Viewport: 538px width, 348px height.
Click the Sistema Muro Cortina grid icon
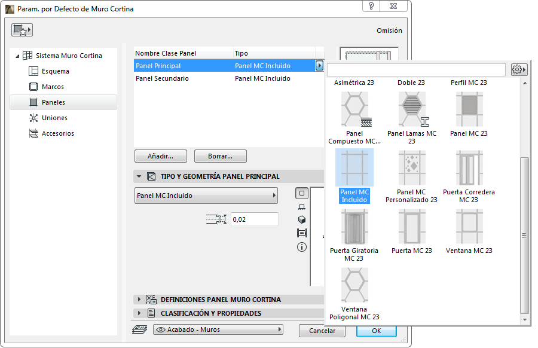pyautogui.click(x=27, y=55)
